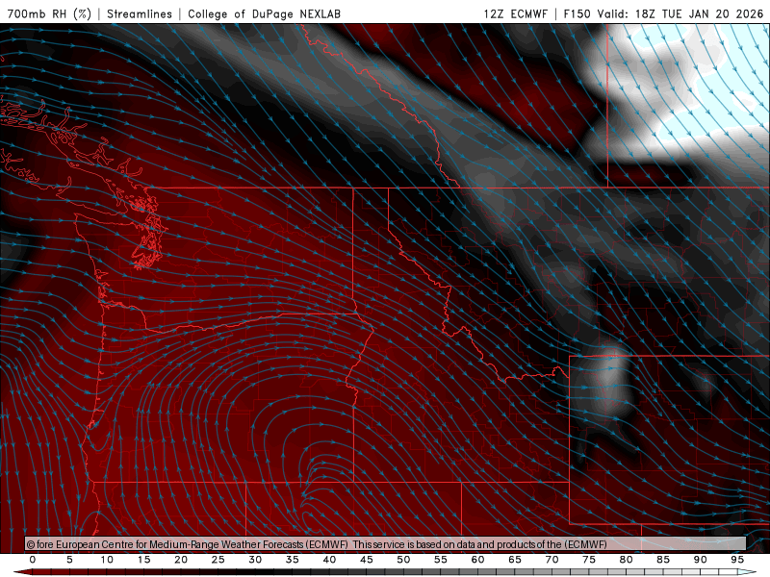The width and height of the screenshot is (770, 577).
Task: Click the "12Z ECMWF" model run label
Action: [x=515, y=13]
